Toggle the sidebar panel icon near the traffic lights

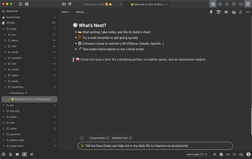(x=20, y=4)
